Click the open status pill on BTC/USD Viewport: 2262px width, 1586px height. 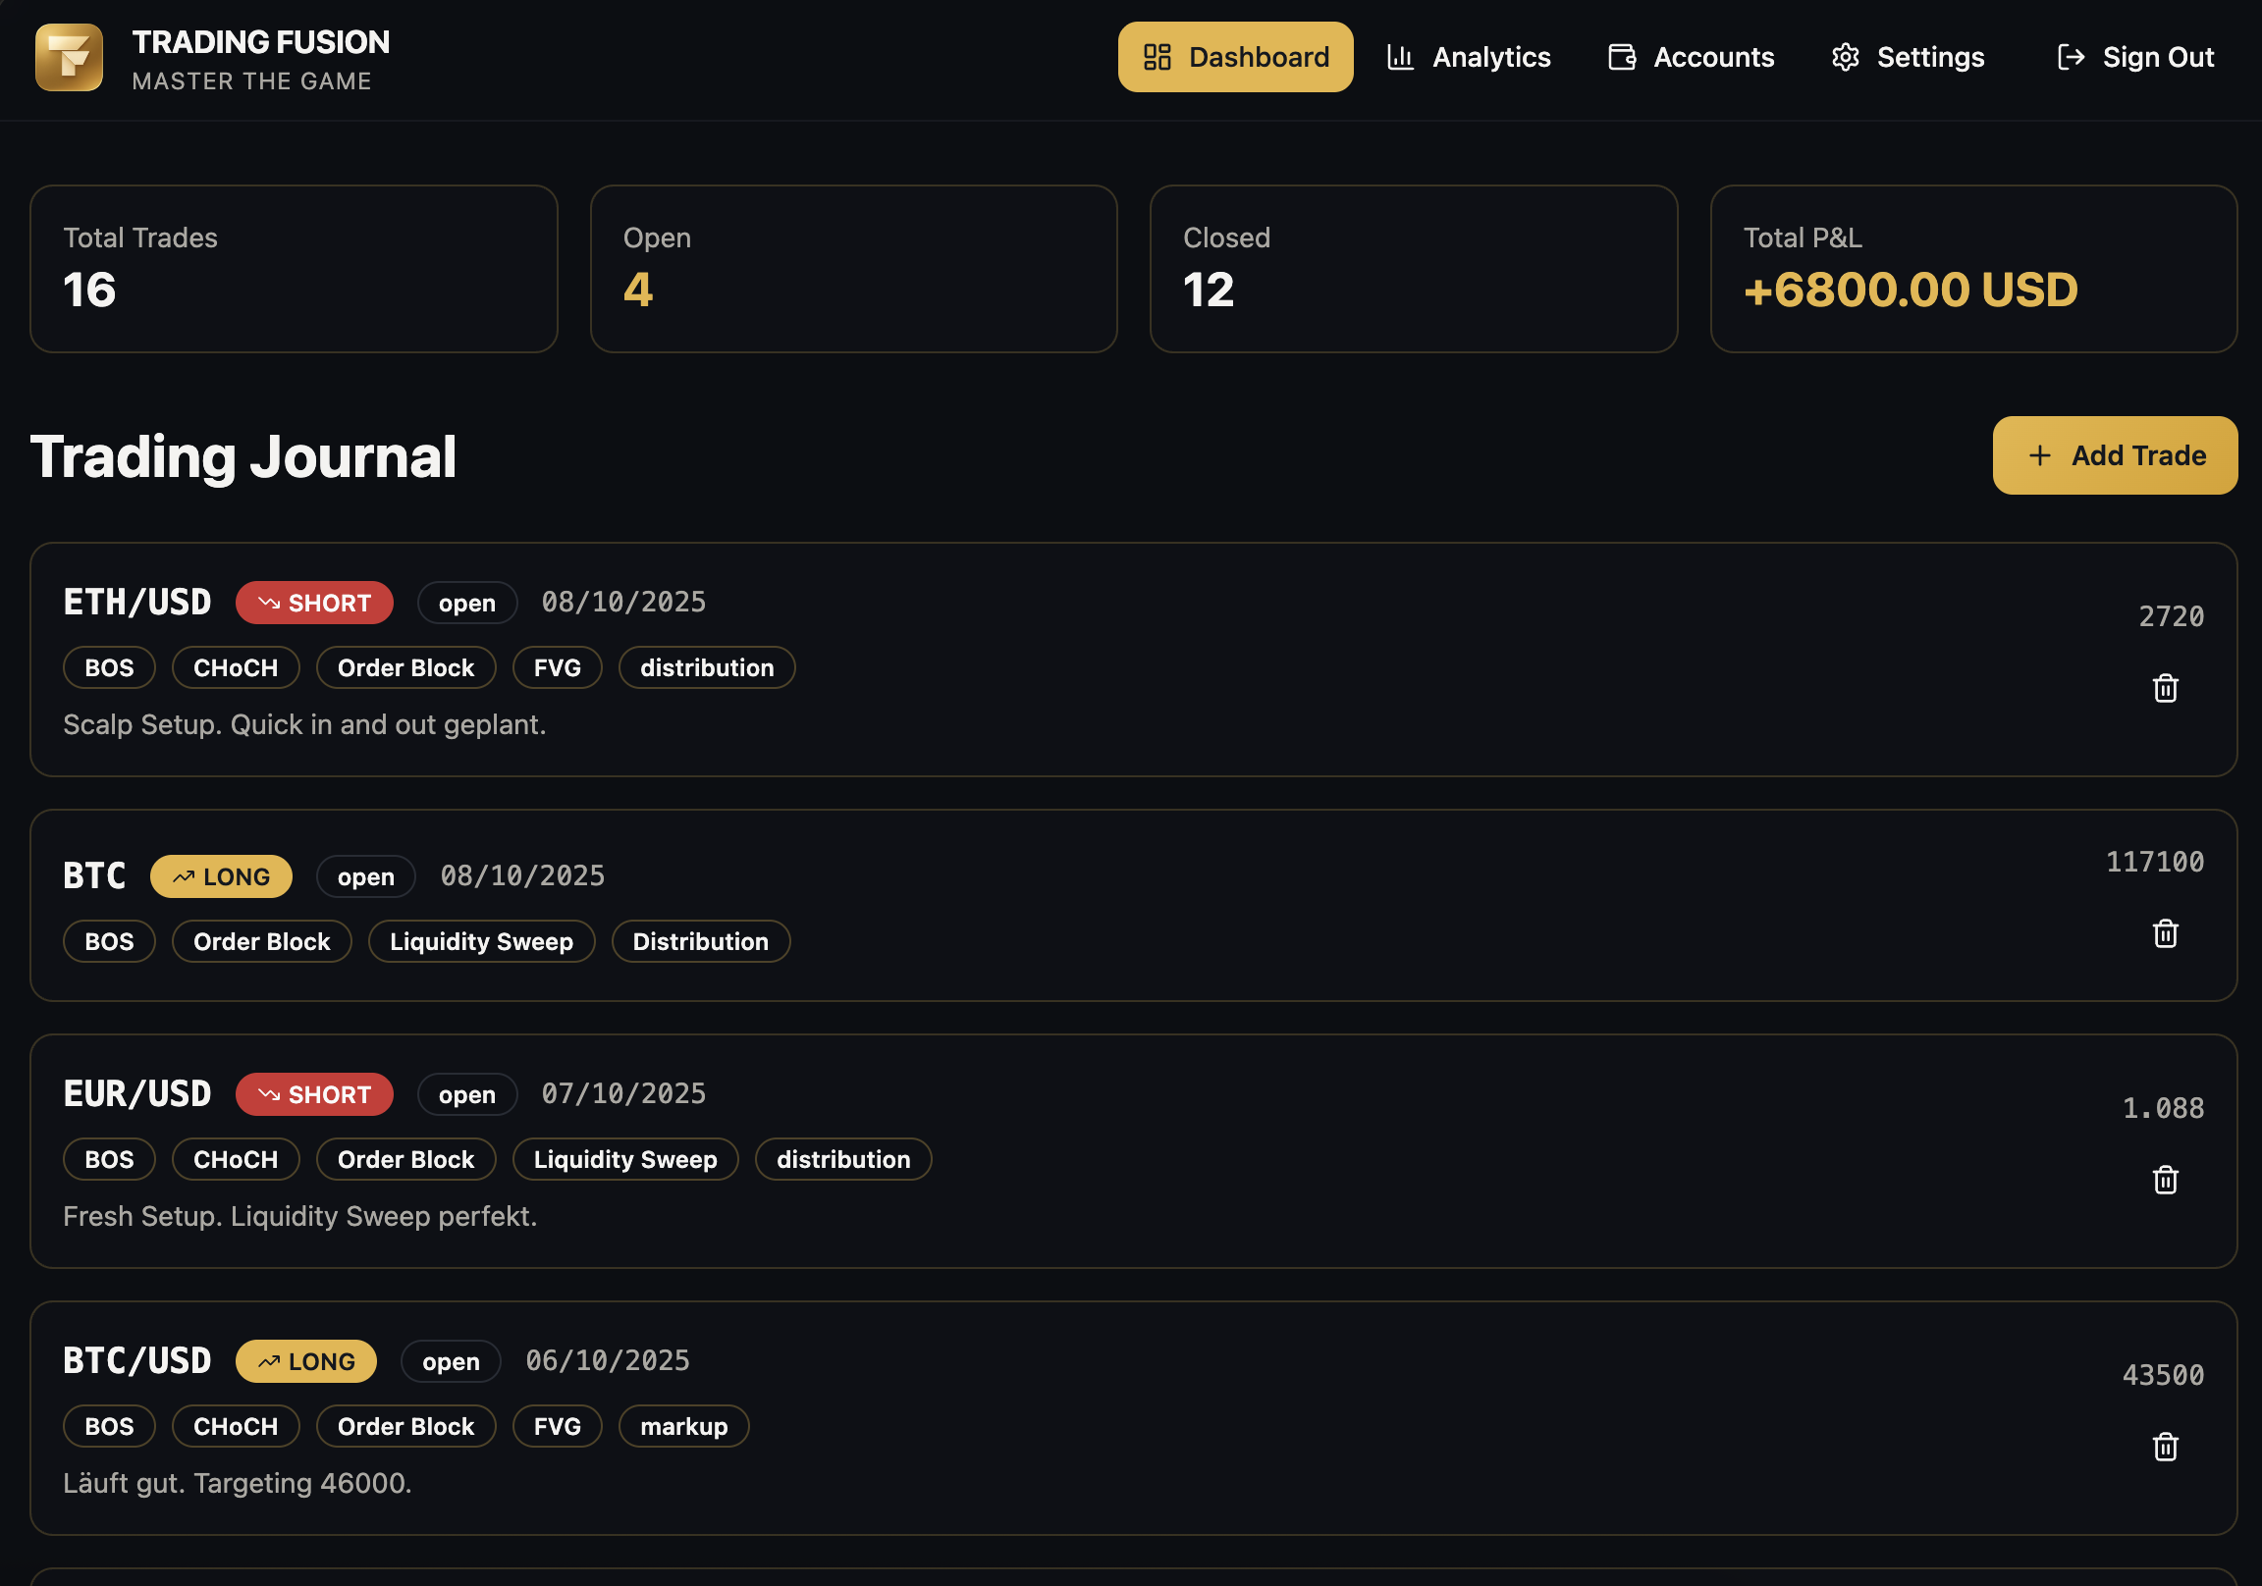[451, 1361]
